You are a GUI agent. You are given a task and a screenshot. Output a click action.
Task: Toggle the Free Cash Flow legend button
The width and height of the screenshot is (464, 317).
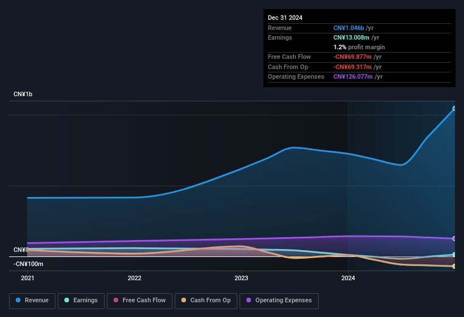140,301
